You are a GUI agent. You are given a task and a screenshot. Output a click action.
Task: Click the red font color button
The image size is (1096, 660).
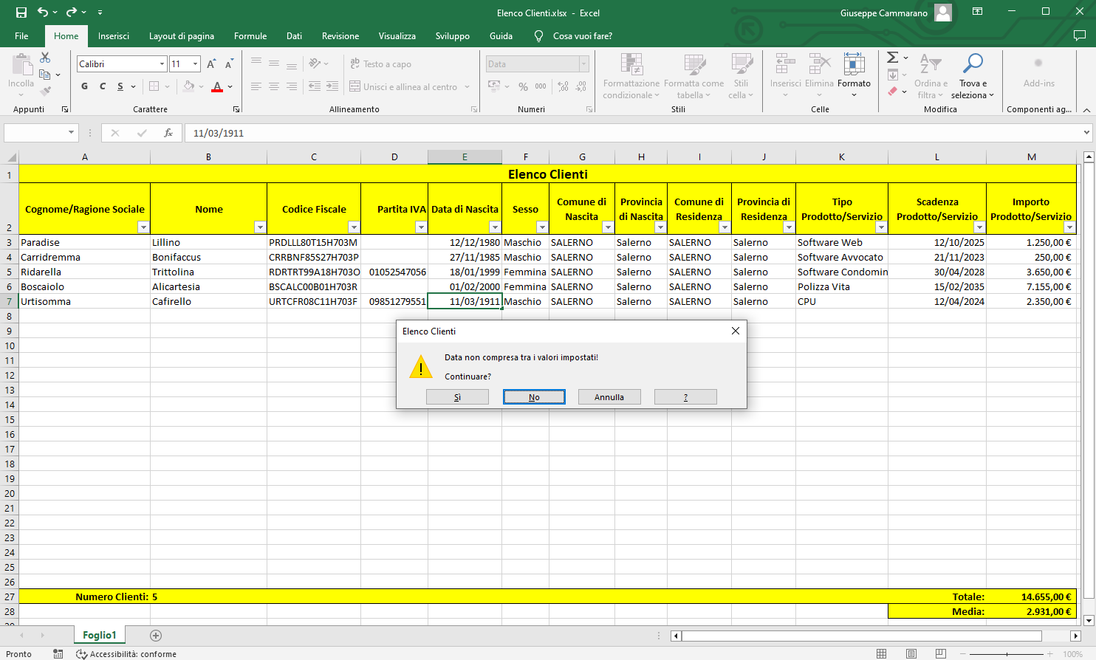pyautogui.click(x=217, y=86)
